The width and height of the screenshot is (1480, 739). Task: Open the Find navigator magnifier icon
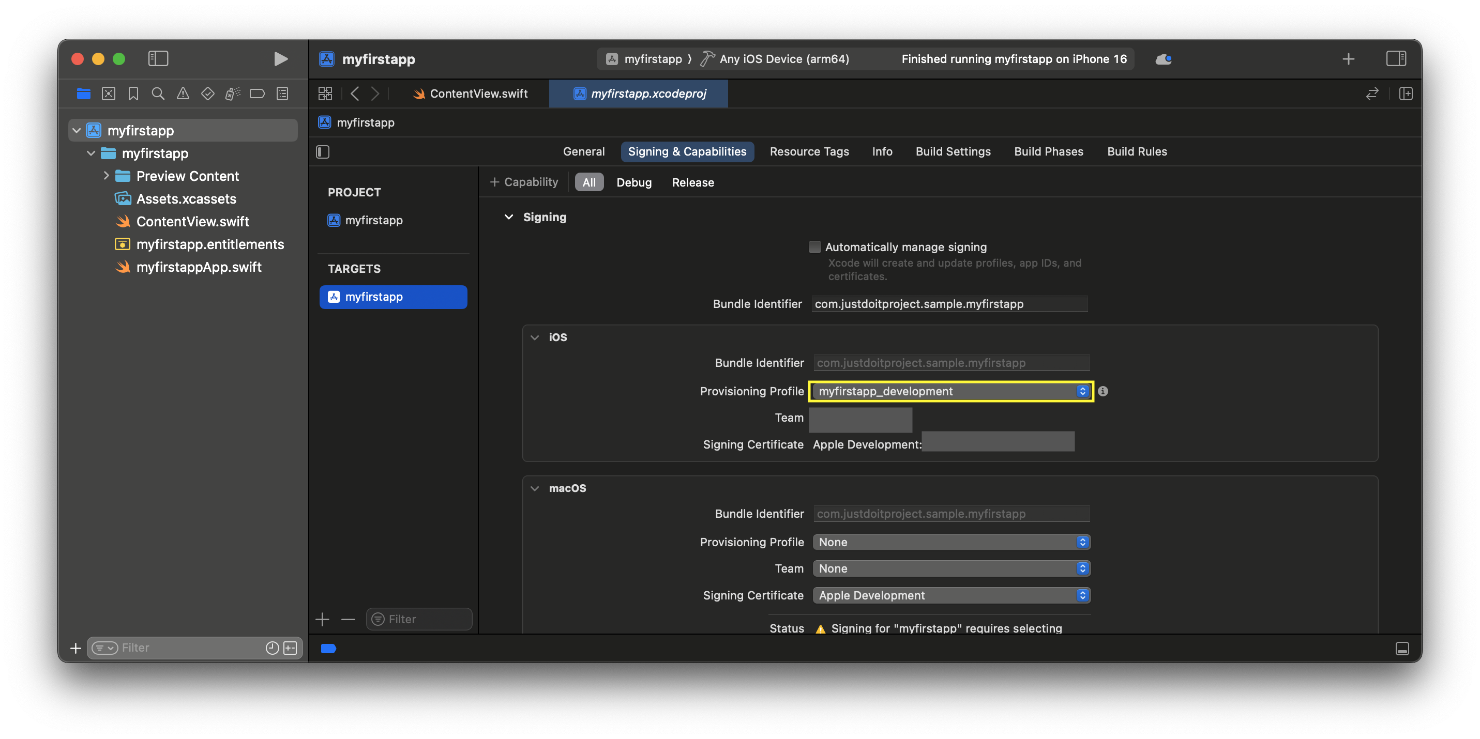pos(158,94)
